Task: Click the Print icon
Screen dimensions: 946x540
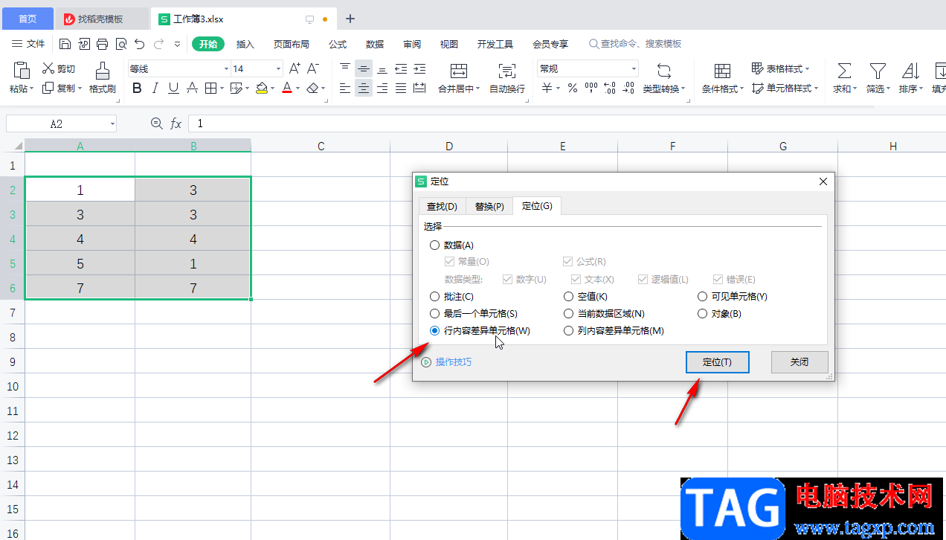Action: (103, 44)
